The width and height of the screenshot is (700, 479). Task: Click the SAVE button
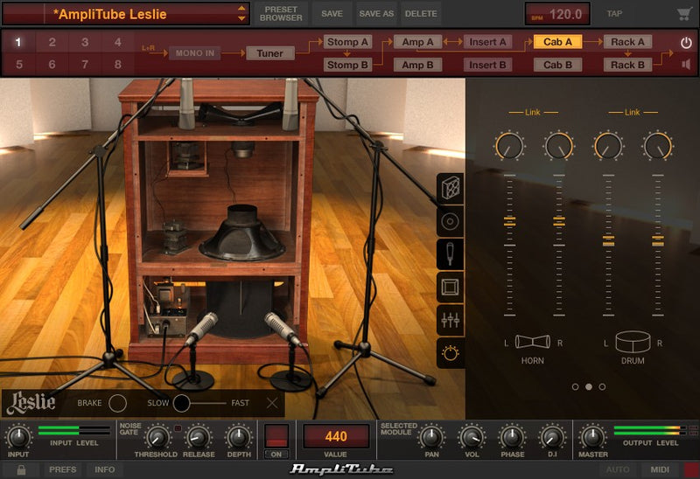click(x=332, y=14)
